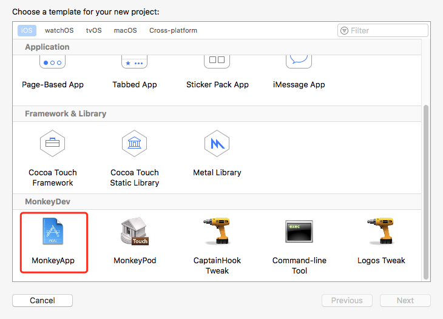Choose the Logos Tweak drill icon
Viewport: 443px width, 319px height.
[x=381, y=231]
